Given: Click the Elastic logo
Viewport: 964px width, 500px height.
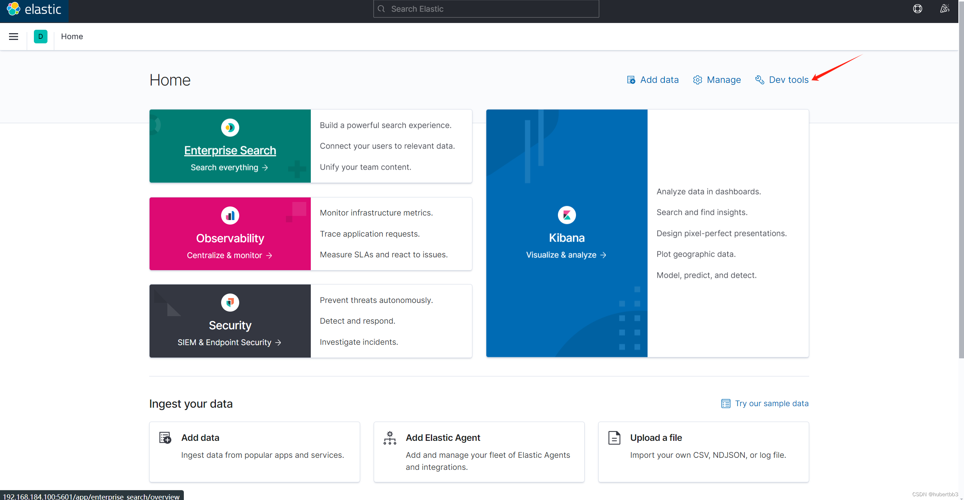Looking at the screenshot, I should tap(34, 9).
